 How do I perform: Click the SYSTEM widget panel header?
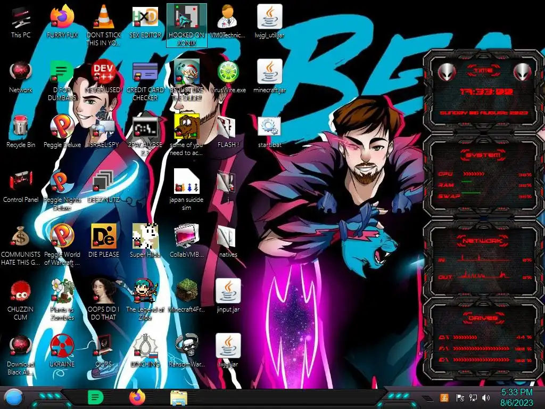483,155
